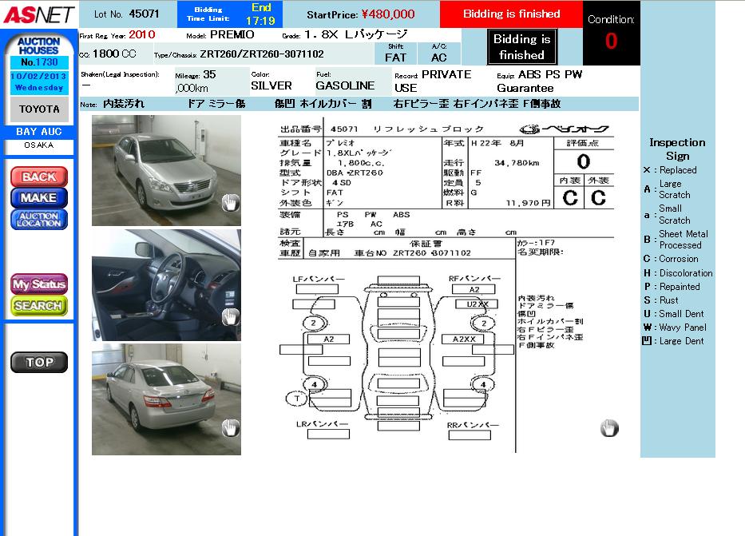Open the interior steering wheel photo

166,285
